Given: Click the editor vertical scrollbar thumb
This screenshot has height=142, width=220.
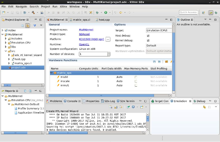Looking at the screenshot, I should pos(174,62).
